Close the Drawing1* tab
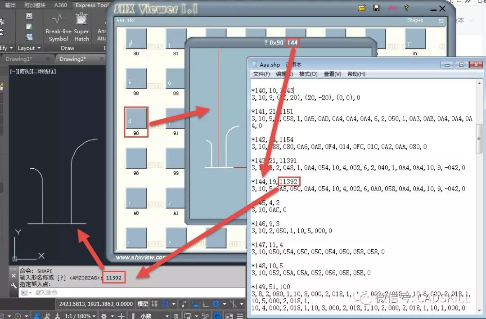486x319 pixels. point(48,58)
